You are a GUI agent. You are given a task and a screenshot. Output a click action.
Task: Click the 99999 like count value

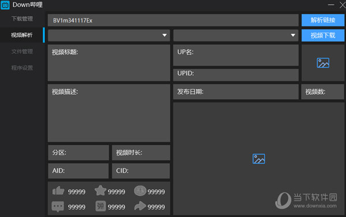tap(77, 192)
